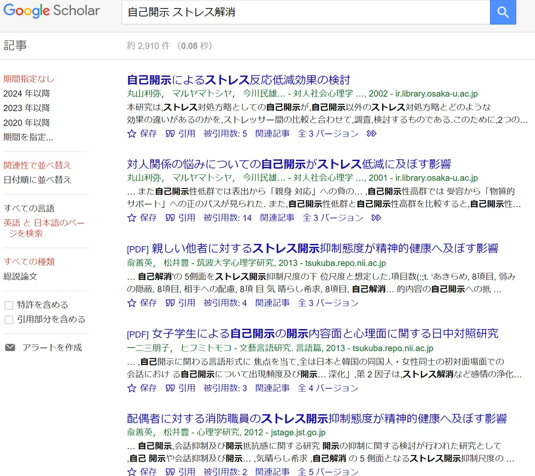Click the cite quote icon under 親しい他者に対するストレス開示 result
The width and height of the screenshot is (535, 476).
click(170, 303)
